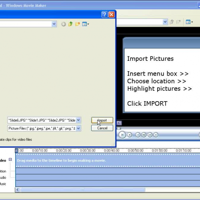Click the Forward (next clip) button in monitor
The image size is (200, 200).
[156, 135]
